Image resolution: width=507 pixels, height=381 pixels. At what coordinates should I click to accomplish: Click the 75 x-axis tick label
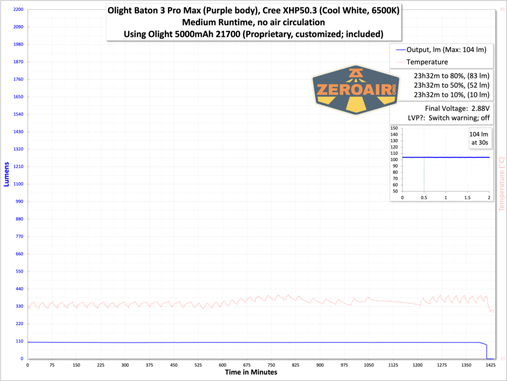pyautogui.click(x=52, y=365)
